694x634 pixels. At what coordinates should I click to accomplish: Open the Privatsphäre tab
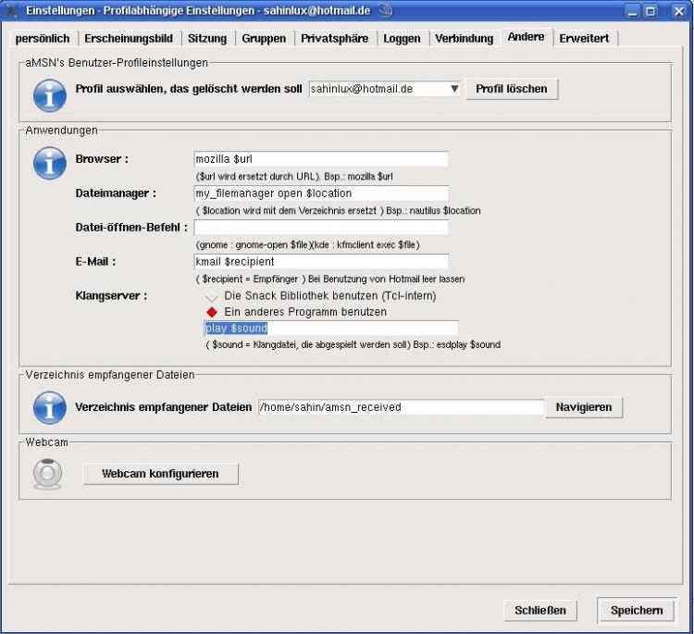pyautogui.click(x=334, y=38)
